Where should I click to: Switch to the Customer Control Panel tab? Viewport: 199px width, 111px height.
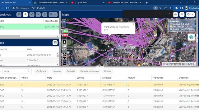(51, 2)
